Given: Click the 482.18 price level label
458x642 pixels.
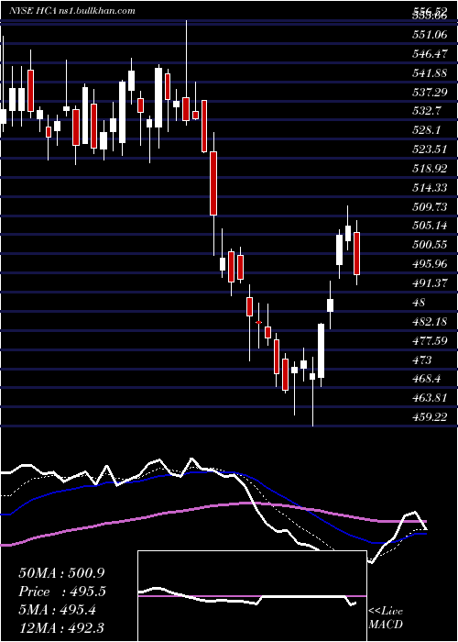Looking at the screenshot, I should [430, 321].
